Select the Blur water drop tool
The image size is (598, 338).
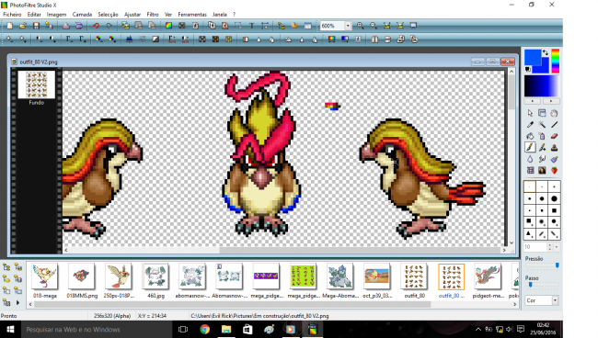[x=530, y=159]
